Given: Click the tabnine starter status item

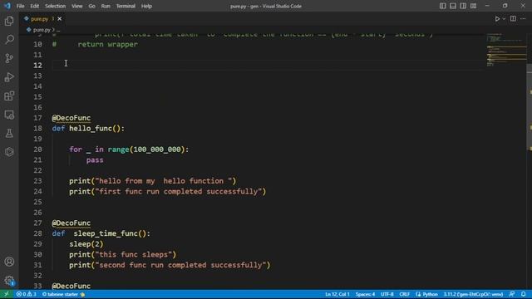Looking at the screenshot, I should [x=63, y=294].
